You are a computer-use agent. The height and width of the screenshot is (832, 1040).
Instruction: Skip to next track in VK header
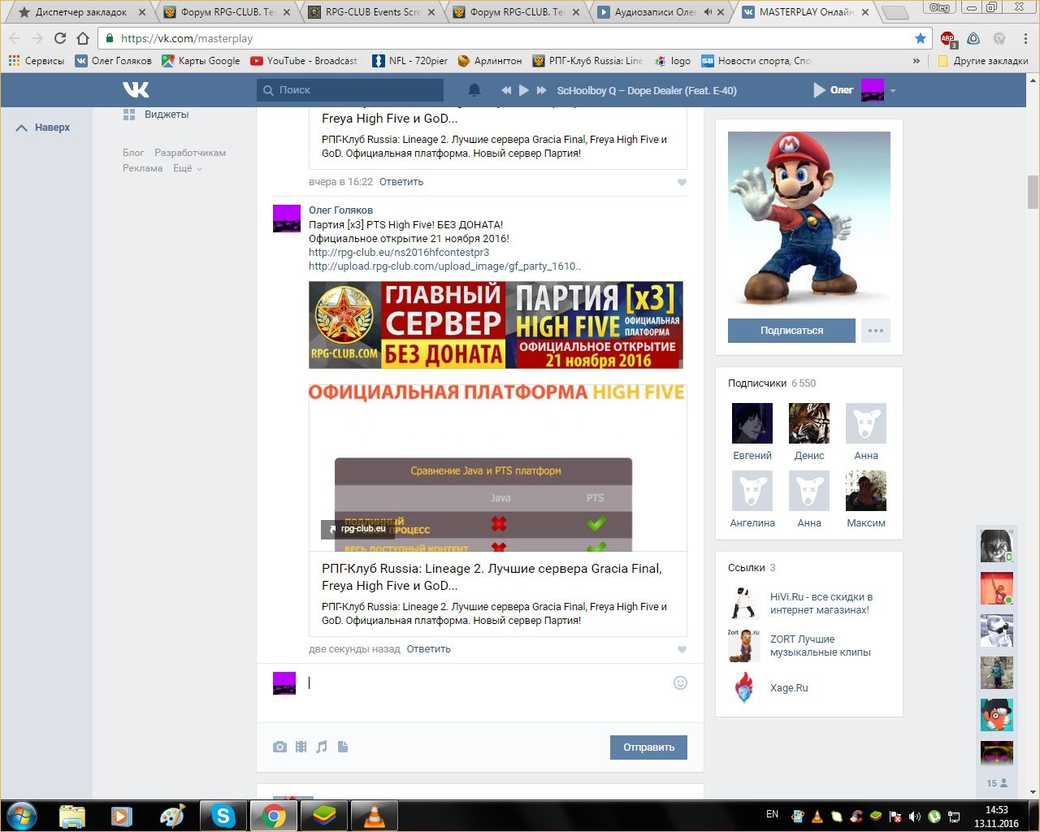pos(542,90)
